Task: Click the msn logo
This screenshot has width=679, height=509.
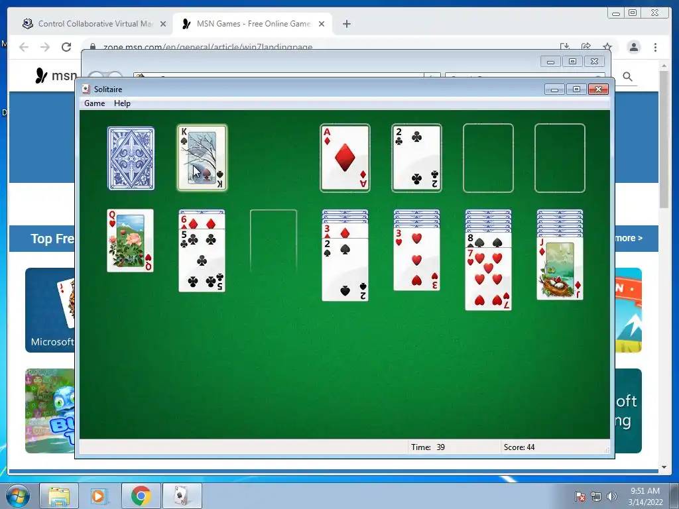Action: tap(55, 76)
